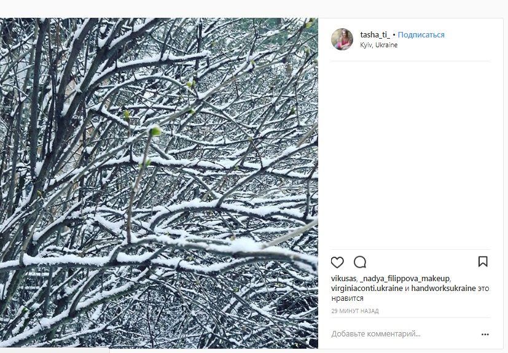Like the post with the heart icon
Image resolution: width=508 pixels, height=353 pixels.
(337, 262)
